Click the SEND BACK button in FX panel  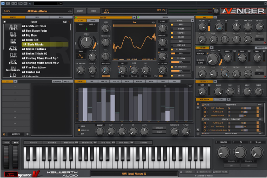[x=57, y=82]
